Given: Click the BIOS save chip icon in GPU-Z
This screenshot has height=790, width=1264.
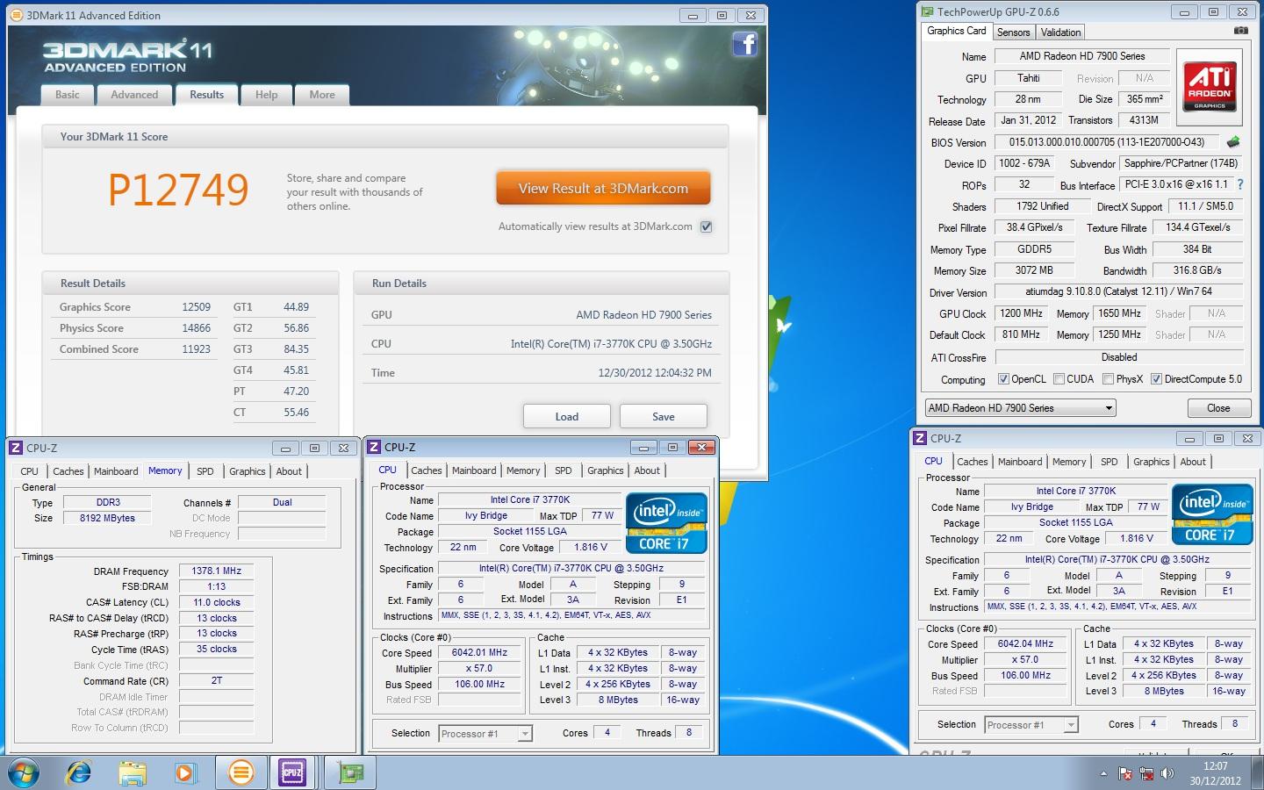Looking at the screenshot, I should coord(1233,141).
